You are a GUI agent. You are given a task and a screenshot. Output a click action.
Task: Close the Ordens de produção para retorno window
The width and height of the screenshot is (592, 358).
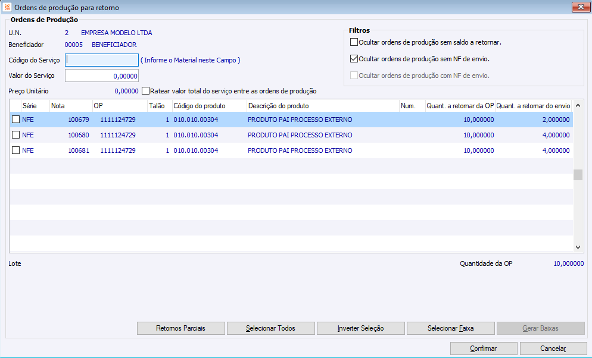[581, 7]
